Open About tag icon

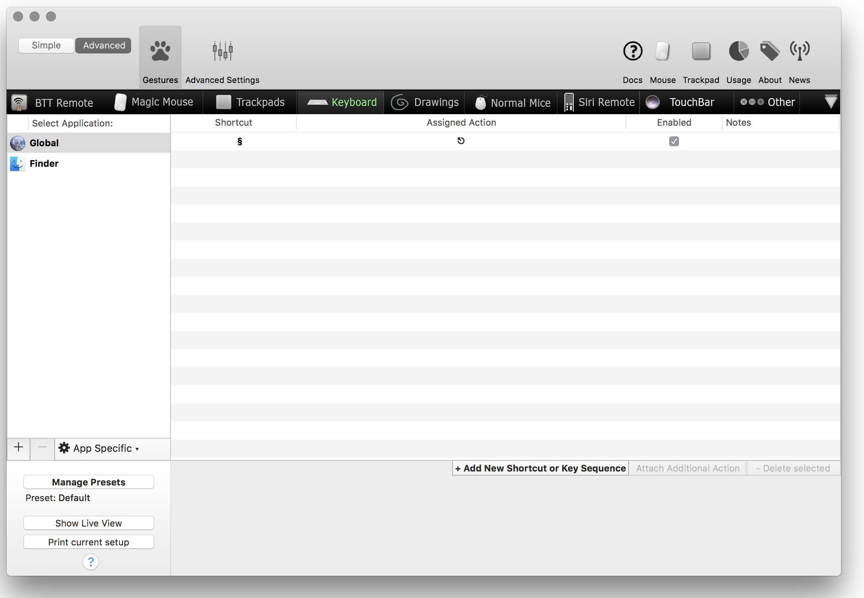click(x=770, y=51)
